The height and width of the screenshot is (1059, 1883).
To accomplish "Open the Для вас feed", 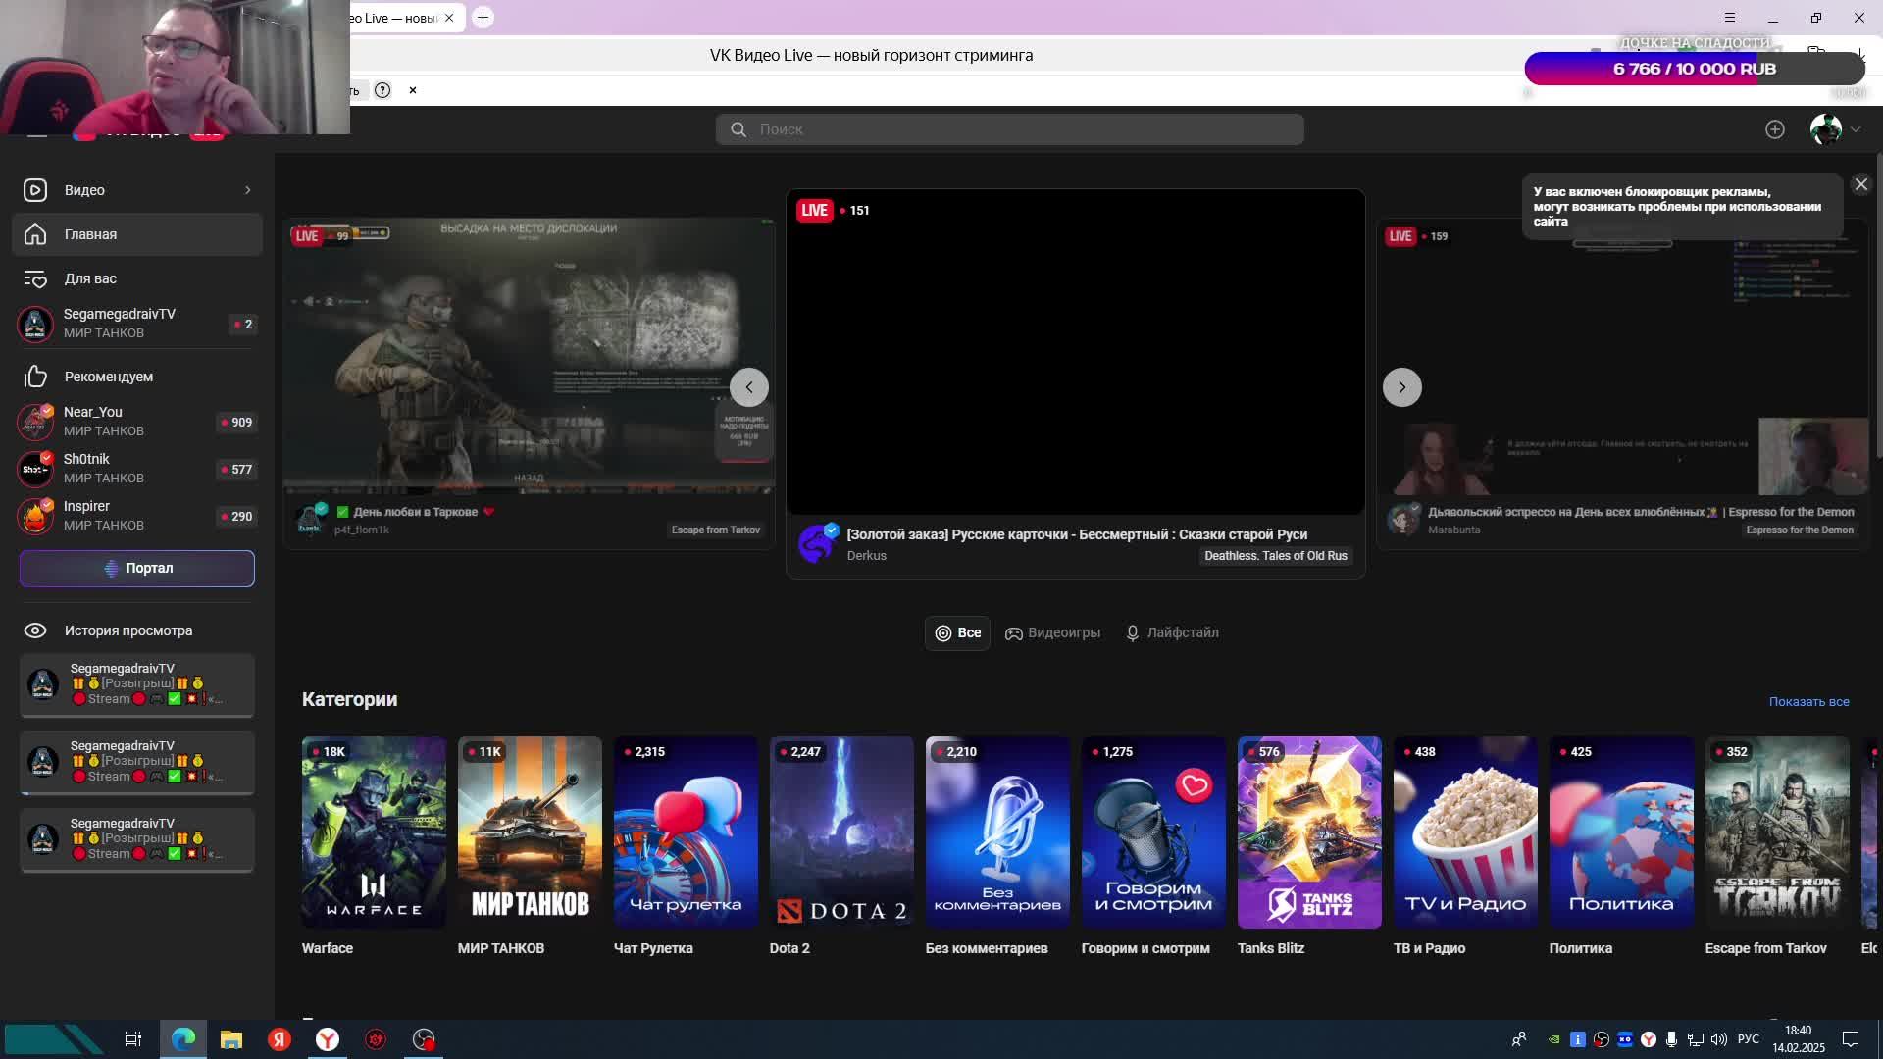I will 90,278.
